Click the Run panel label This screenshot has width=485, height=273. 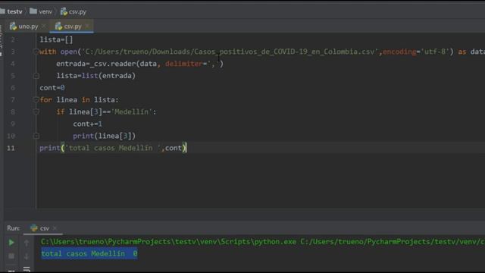pos(14,228)
